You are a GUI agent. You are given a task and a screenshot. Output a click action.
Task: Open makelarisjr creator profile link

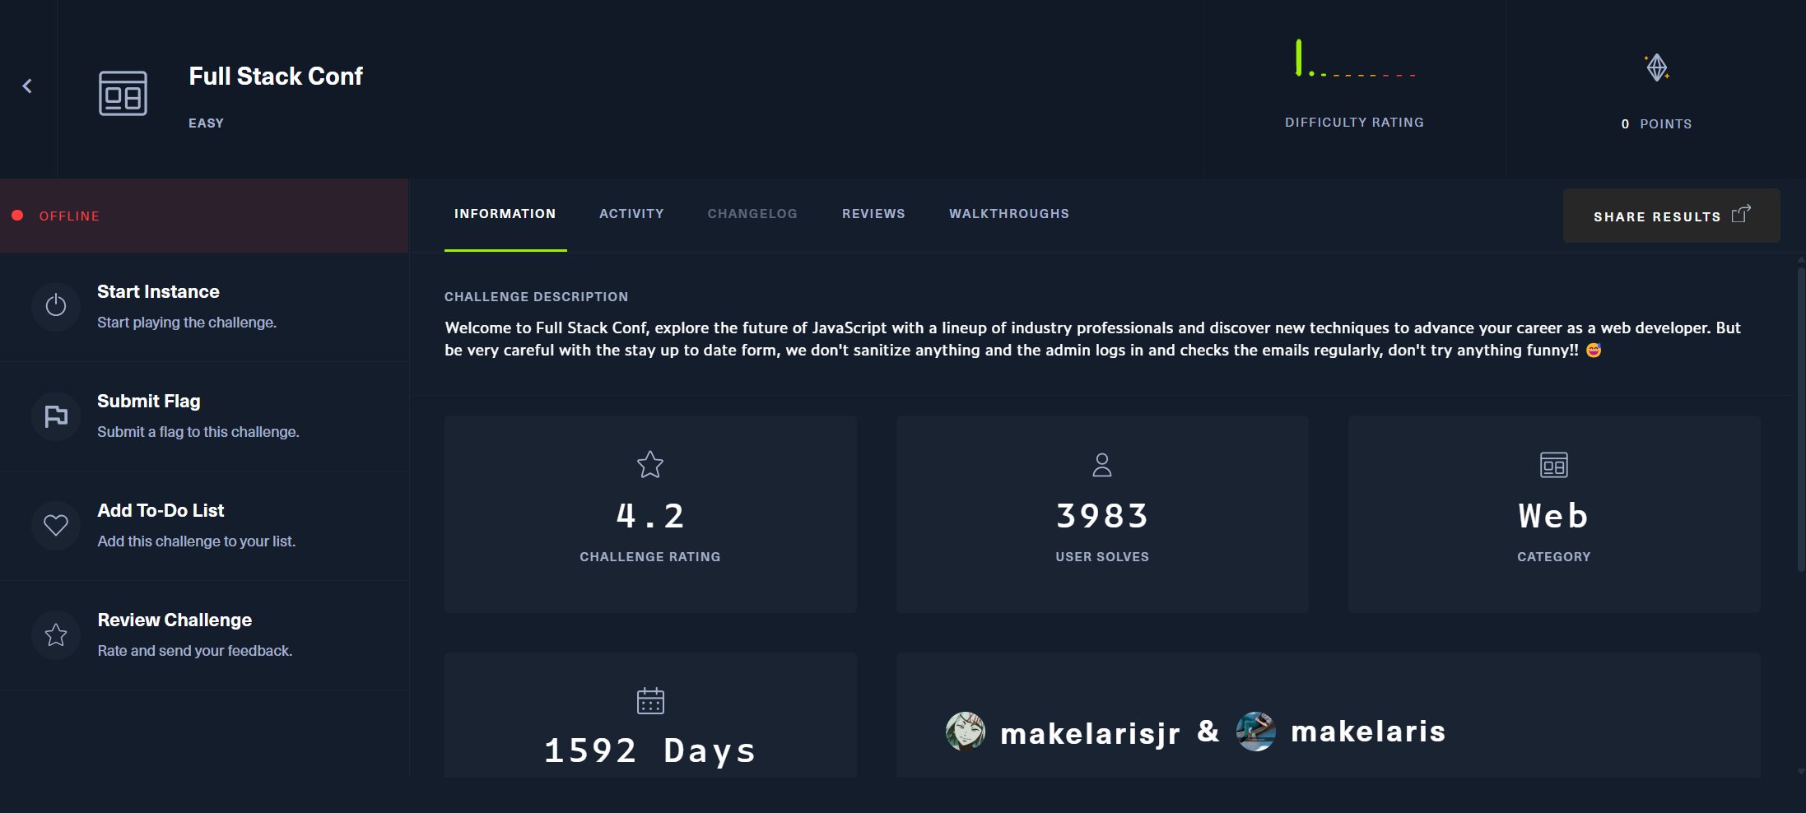[x=1090, y=732]
